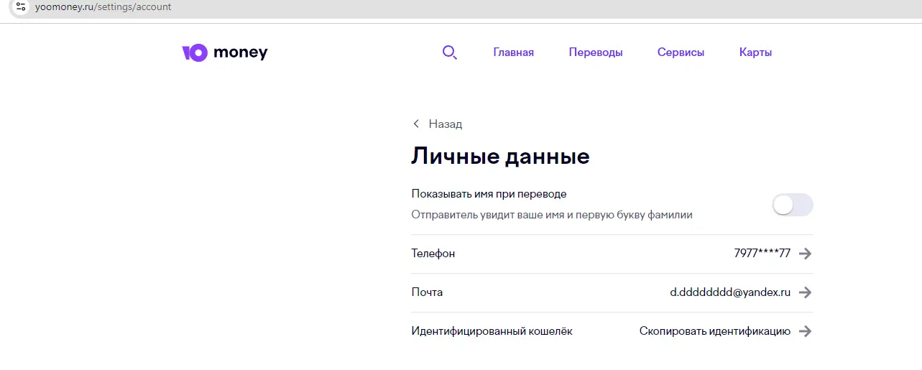Open the search magnifier icon
Screen dimensions: 922x370
(x=450, y=52)
